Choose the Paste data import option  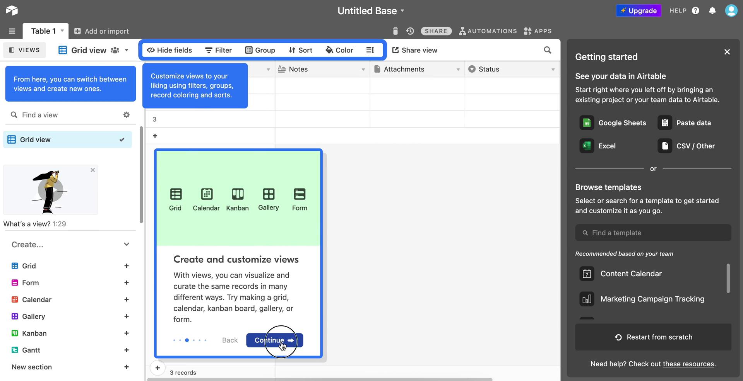(684, 123)
